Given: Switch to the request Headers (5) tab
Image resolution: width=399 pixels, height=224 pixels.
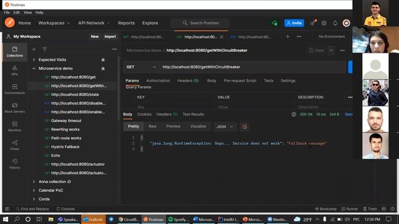Looking at the screenshot, I should pos(188,80).
